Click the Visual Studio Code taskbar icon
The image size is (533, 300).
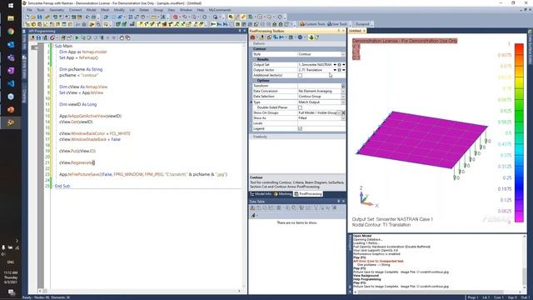point(11,83)
